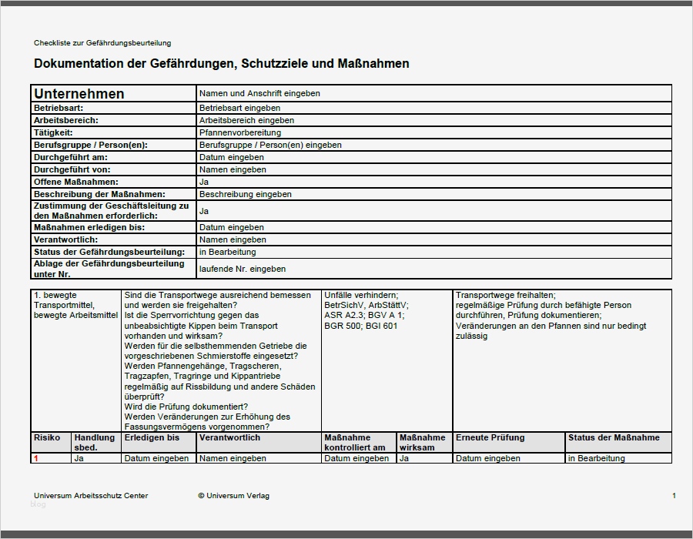This screenshot has height=539, width=693.
Task: Click the Berufsgruppe / Person(en) eingeben field
Action: pos(269,145)
